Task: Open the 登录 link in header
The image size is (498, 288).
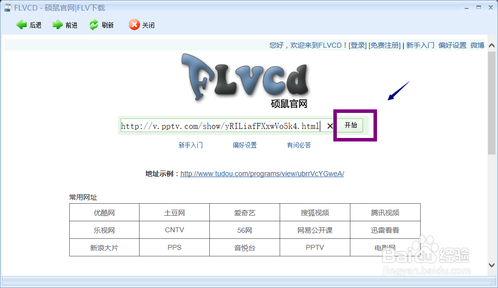Action: pos(357,45)
